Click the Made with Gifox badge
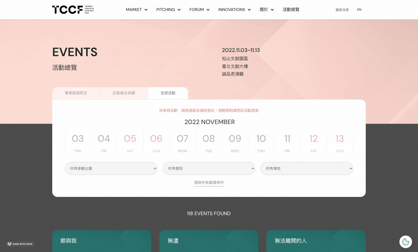Viewport: 418px width, 252px height. 20,244
